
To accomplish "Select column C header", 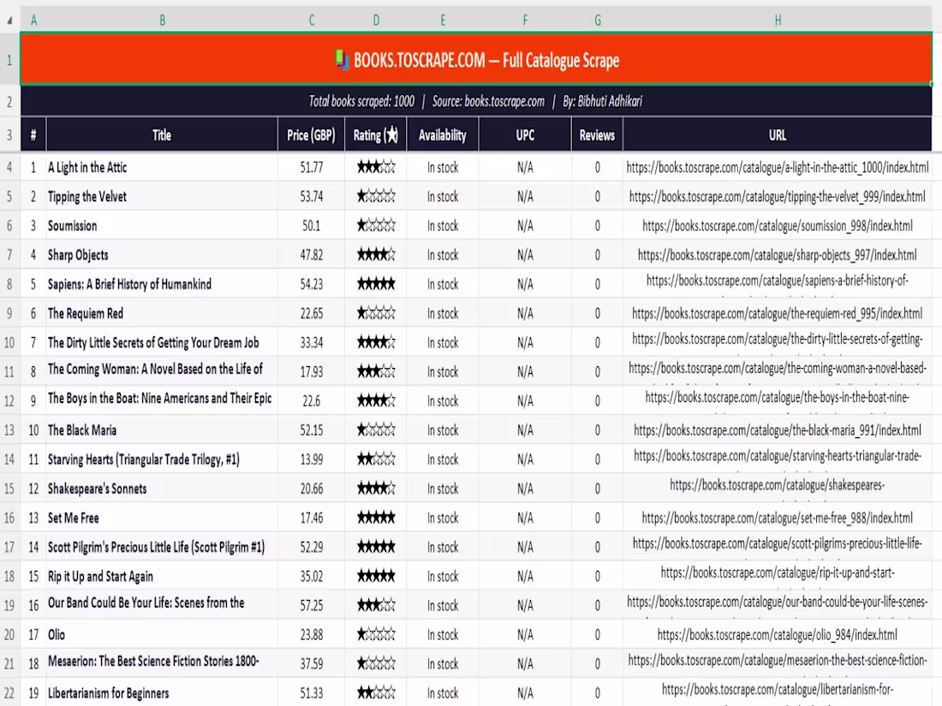I will 311,21.
